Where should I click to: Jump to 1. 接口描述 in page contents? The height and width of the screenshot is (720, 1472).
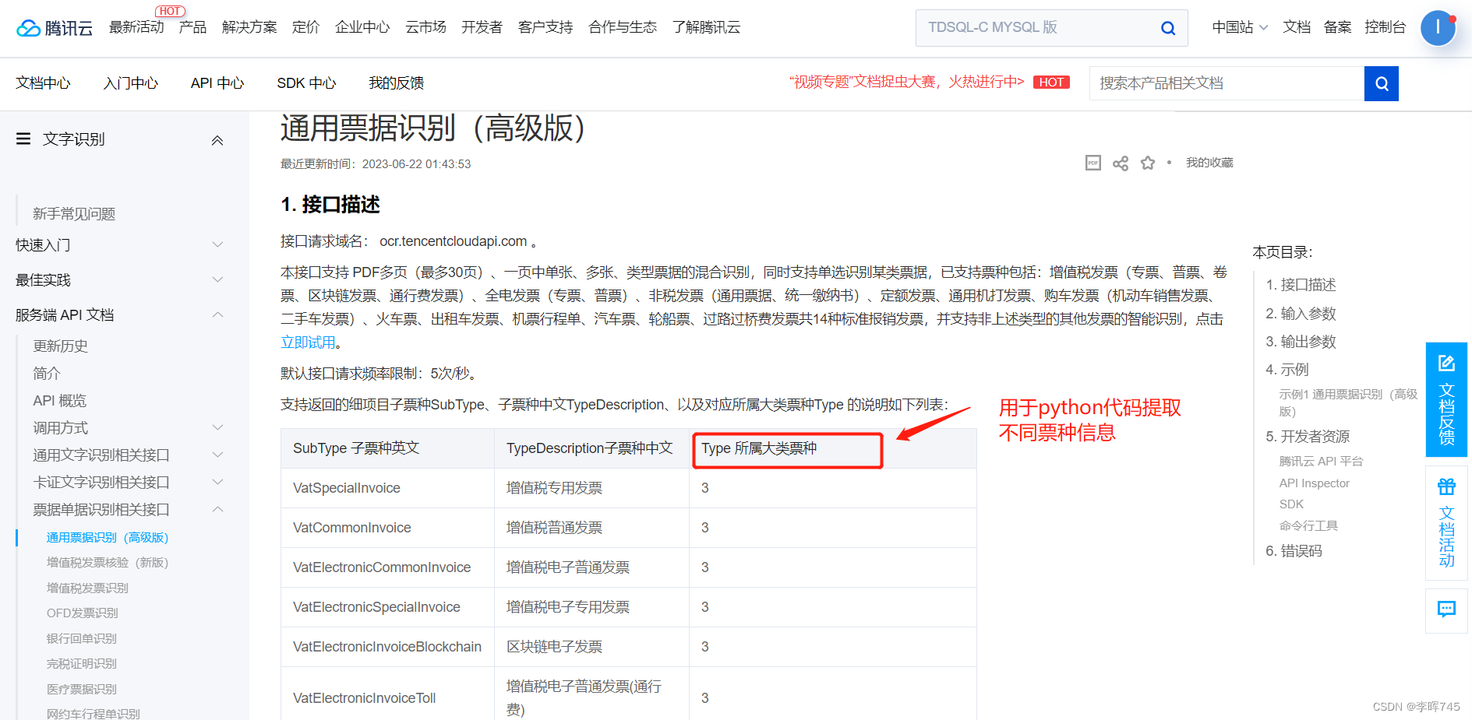coord(1301,285)
